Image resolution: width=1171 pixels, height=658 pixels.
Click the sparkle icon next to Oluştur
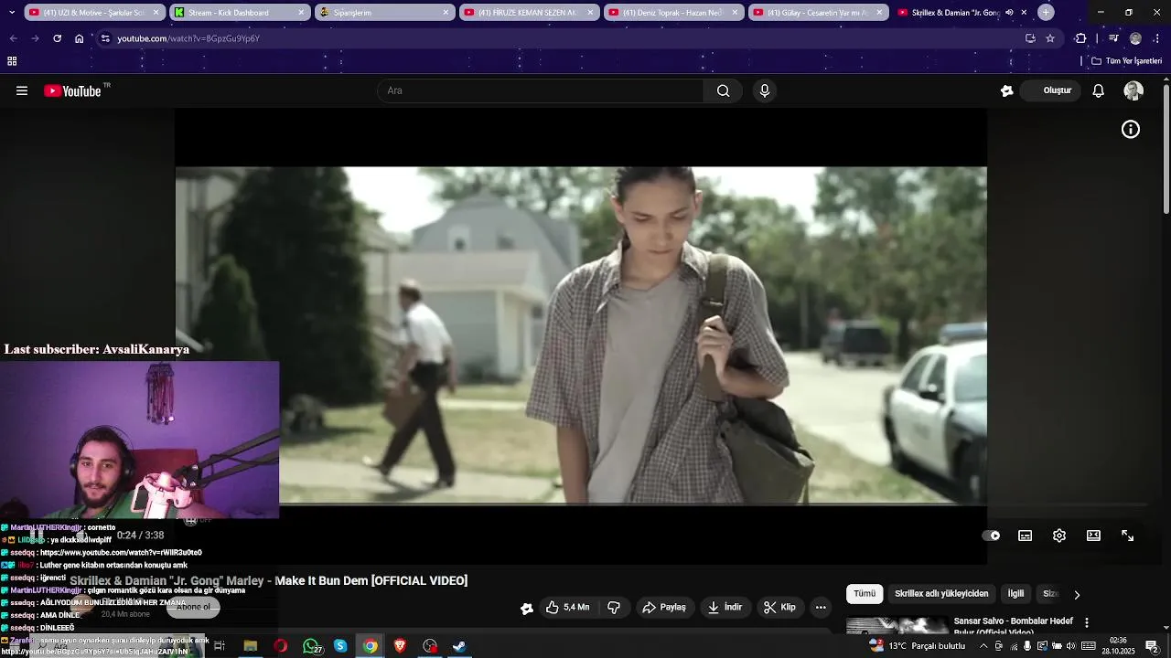point(1006,90)
